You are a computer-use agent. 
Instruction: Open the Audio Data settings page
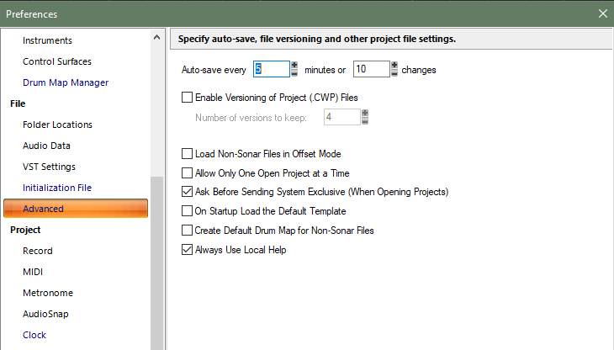pos(46,146)
